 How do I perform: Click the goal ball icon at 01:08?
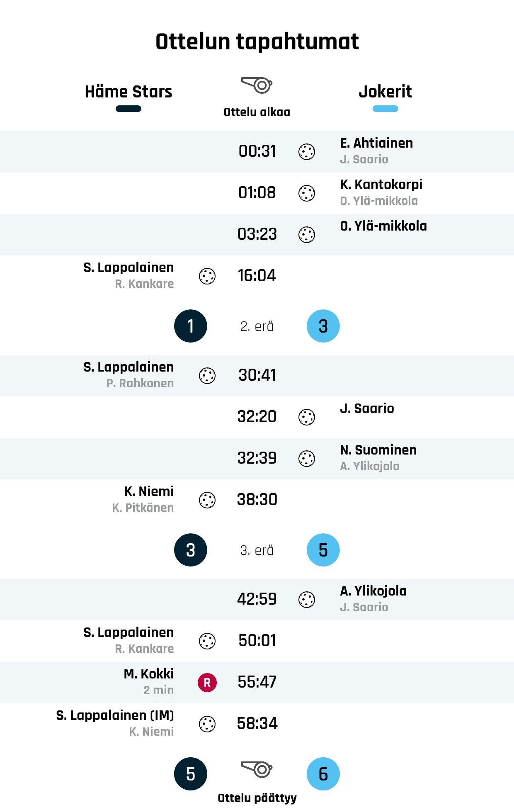click(307, 193)
